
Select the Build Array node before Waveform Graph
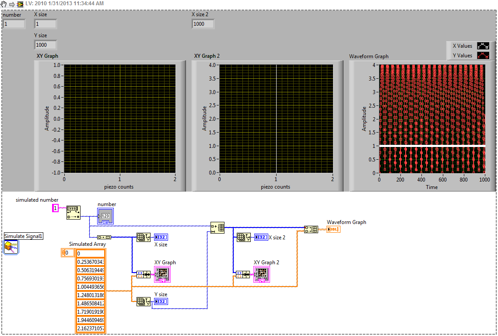click(311, 229)
